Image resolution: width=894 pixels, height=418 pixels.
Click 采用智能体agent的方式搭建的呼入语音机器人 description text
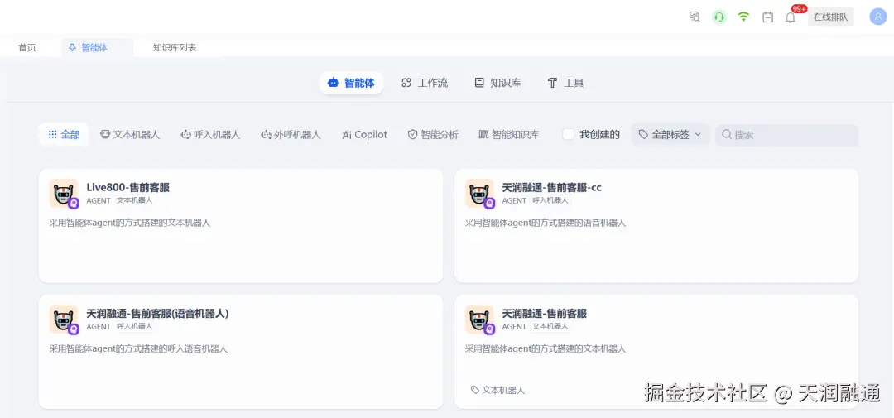138,348
